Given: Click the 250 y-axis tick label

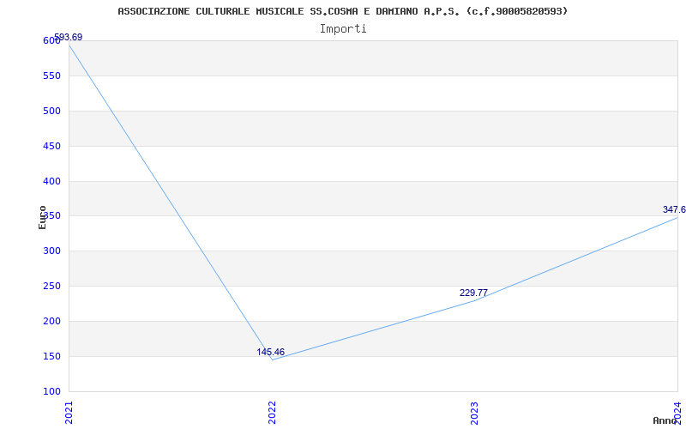Looking at the screenshot, I should [51, 287].
